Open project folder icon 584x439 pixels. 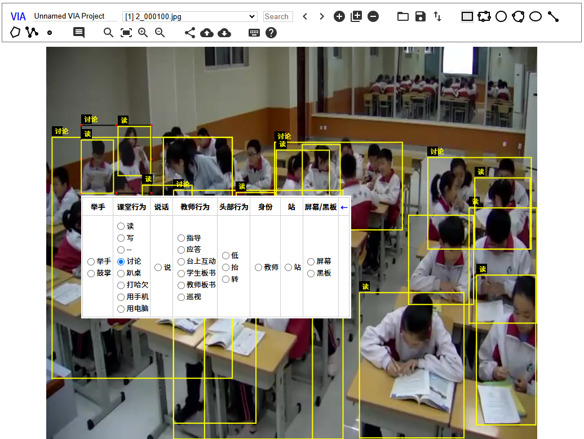(x=403, y=16)
